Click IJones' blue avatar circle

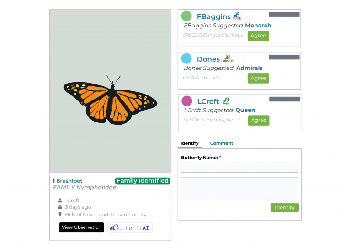coord(186,59)
